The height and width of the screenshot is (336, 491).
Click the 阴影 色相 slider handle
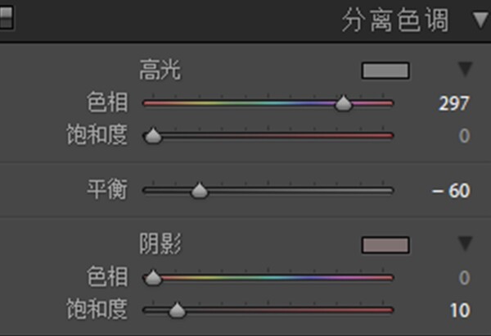tap(153, 278)
